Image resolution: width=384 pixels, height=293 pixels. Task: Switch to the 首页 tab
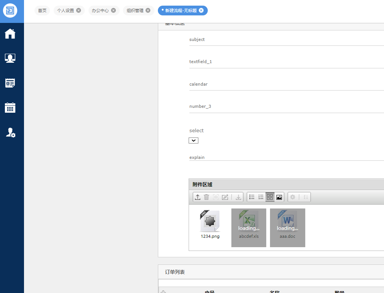(42, 11)
